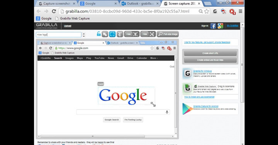Click the browser Forward arrow
The image size is (278, 145).
click(46, 11)
